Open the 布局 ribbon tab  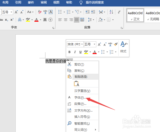[5, 2]
